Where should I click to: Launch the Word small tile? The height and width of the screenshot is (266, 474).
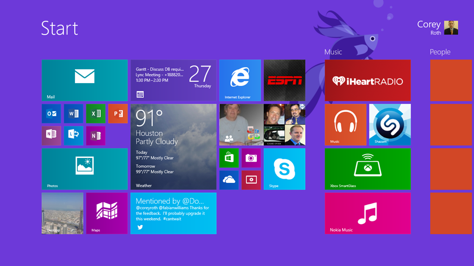74,114
